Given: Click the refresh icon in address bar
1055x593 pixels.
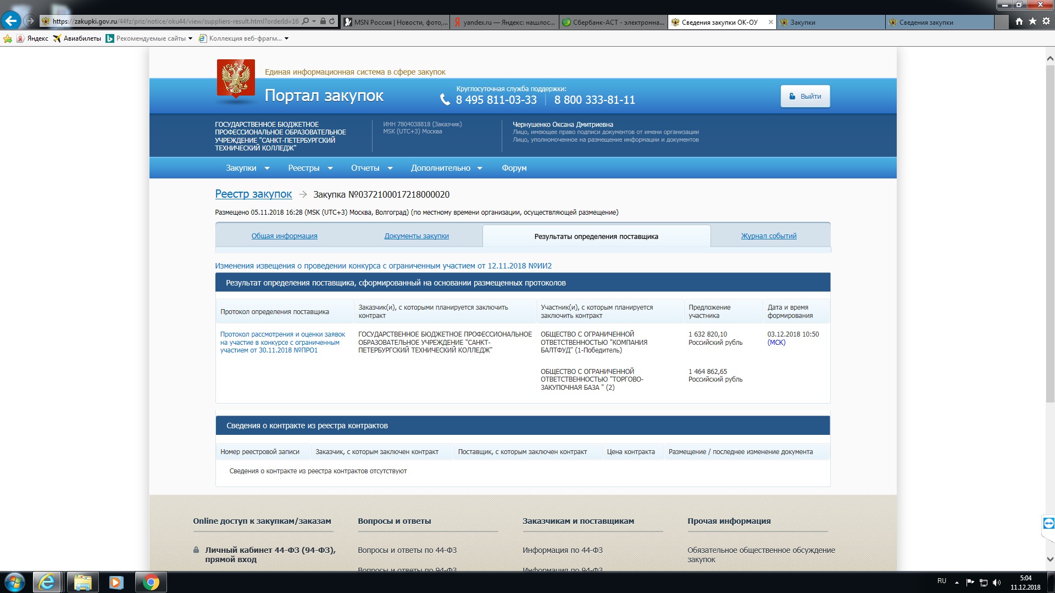Looking at the screenshot, I should pyautogui.click(x=332, y=21).
